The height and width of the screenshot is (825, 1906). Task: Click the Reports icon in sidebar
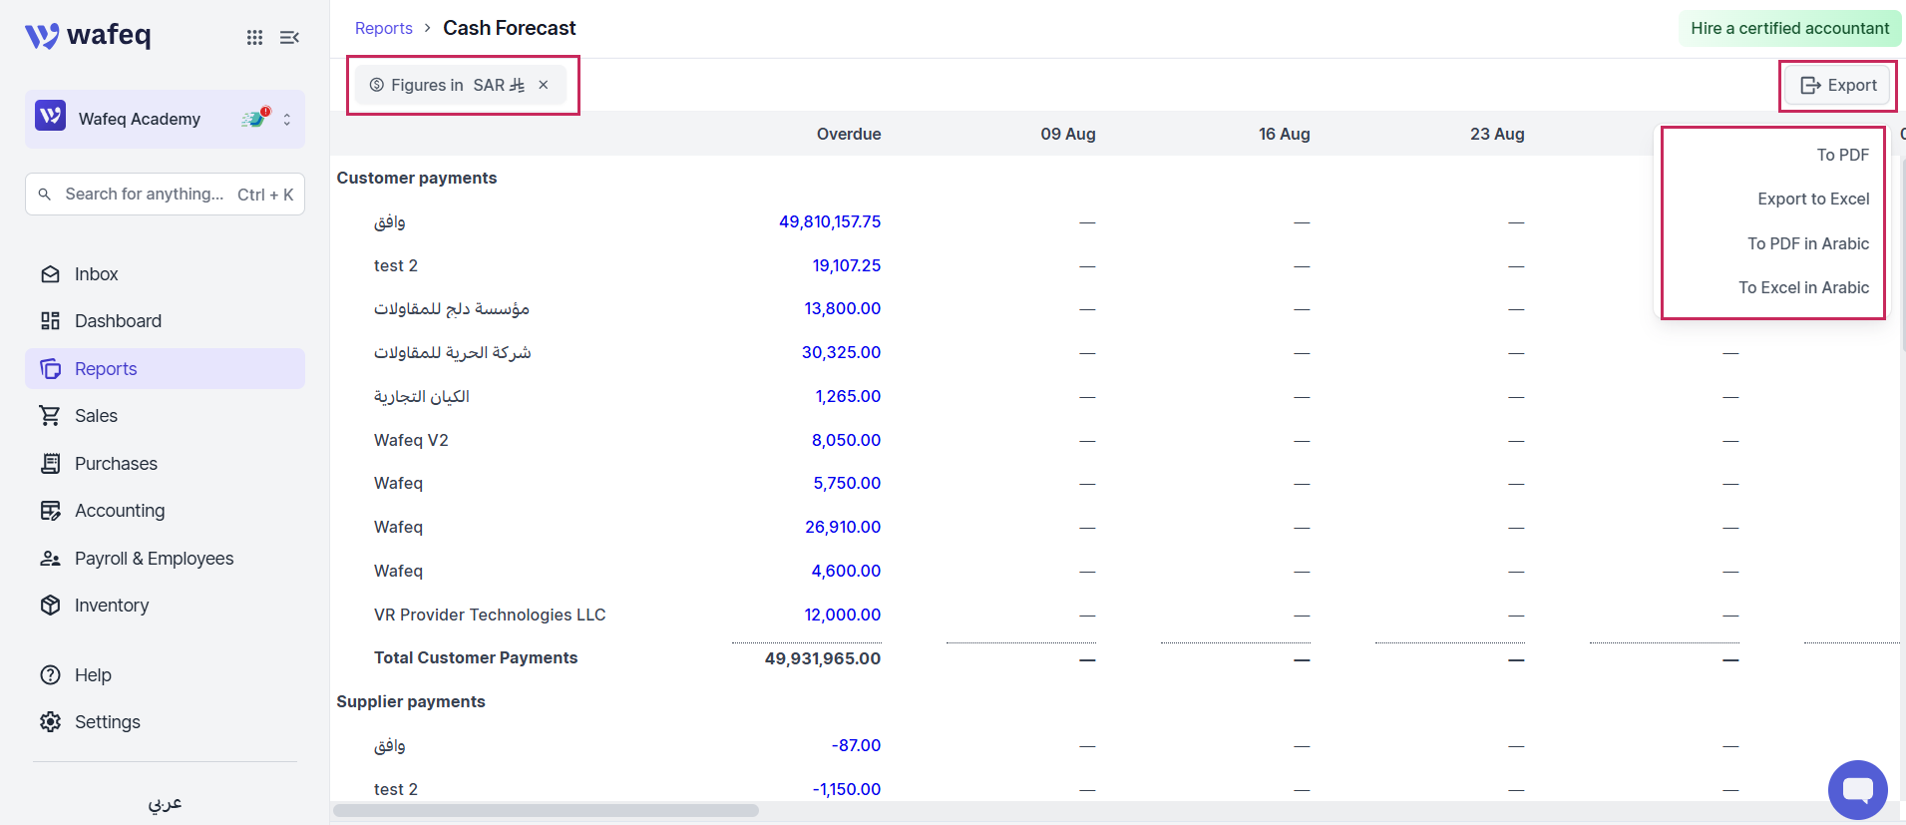50,369
